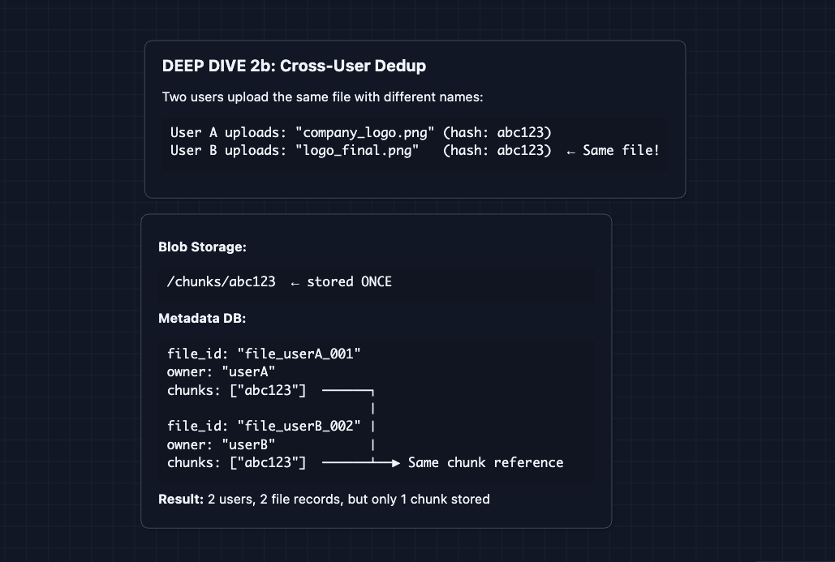
Task: Click the file_id "file_userB_002" line
Action: tap(264, 426)
